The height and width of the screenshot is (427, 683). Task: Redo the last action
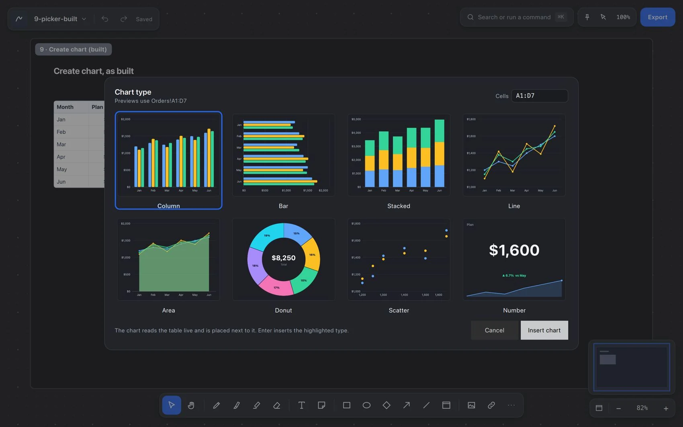pos(124,19)
